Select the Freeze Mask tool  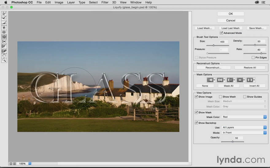(x=4, y=46)
